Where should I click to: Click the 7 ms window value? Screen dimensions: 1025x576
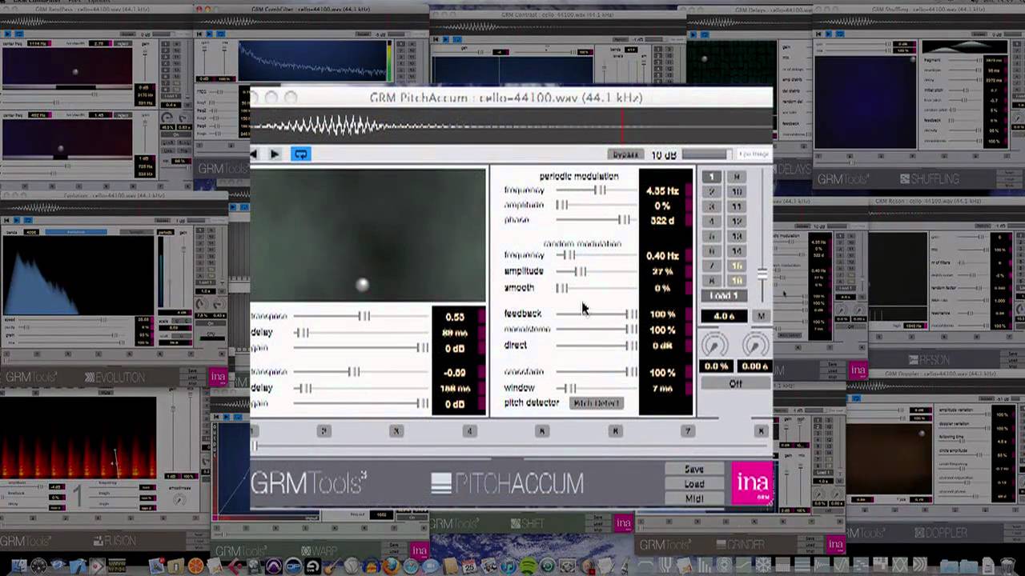(662, 389)
